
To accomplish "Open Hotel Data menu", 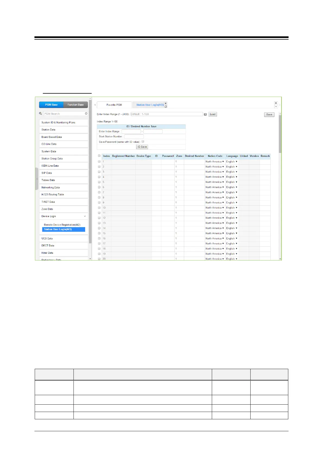I will pyautogui.click(x=63, y=253).
